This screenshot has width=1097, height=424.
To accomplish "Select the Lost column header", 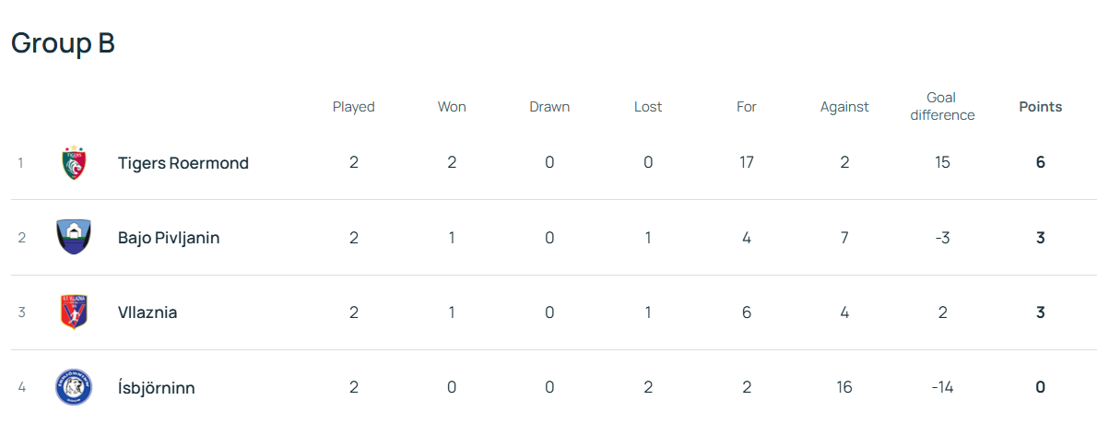I will [x=648, y=107].
